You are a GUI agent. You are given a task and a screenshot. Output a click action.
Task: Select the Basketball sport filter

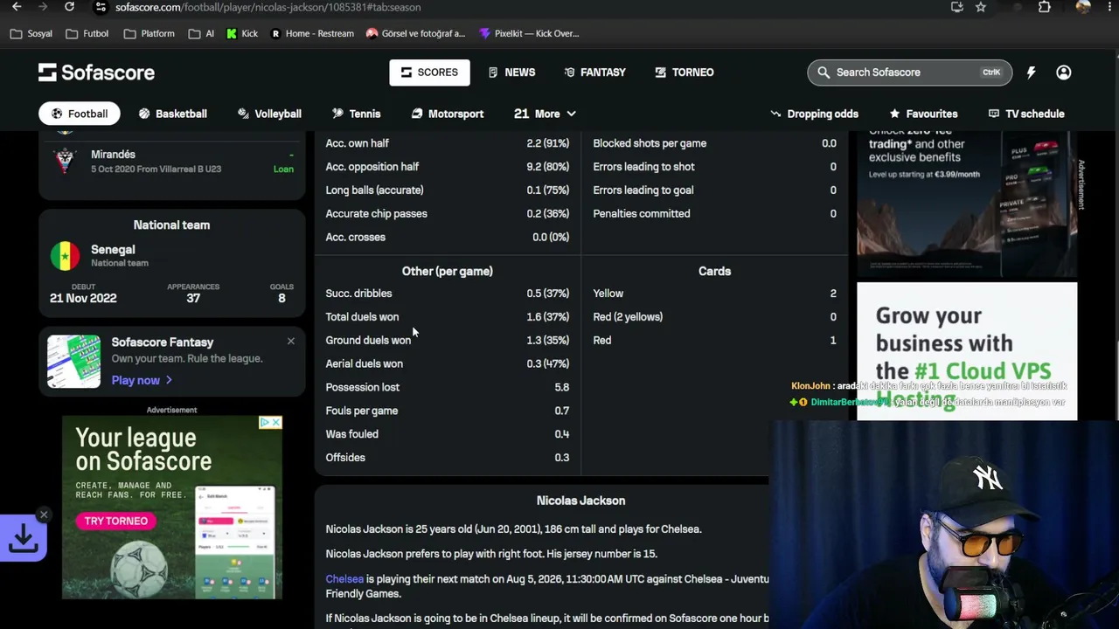[172, 114]
